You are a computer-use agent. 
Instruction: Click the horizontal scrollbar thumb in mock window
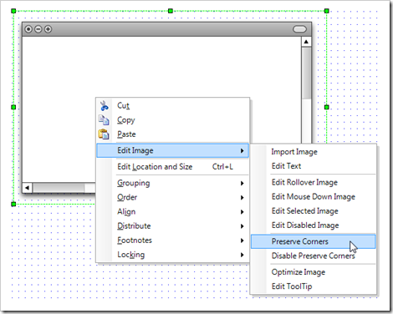coord(59,188)
